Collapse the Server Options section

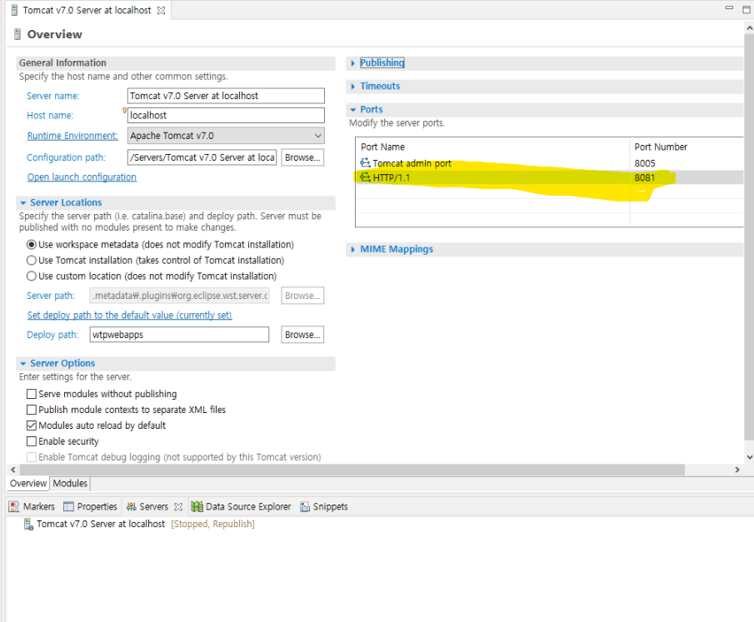23,363
